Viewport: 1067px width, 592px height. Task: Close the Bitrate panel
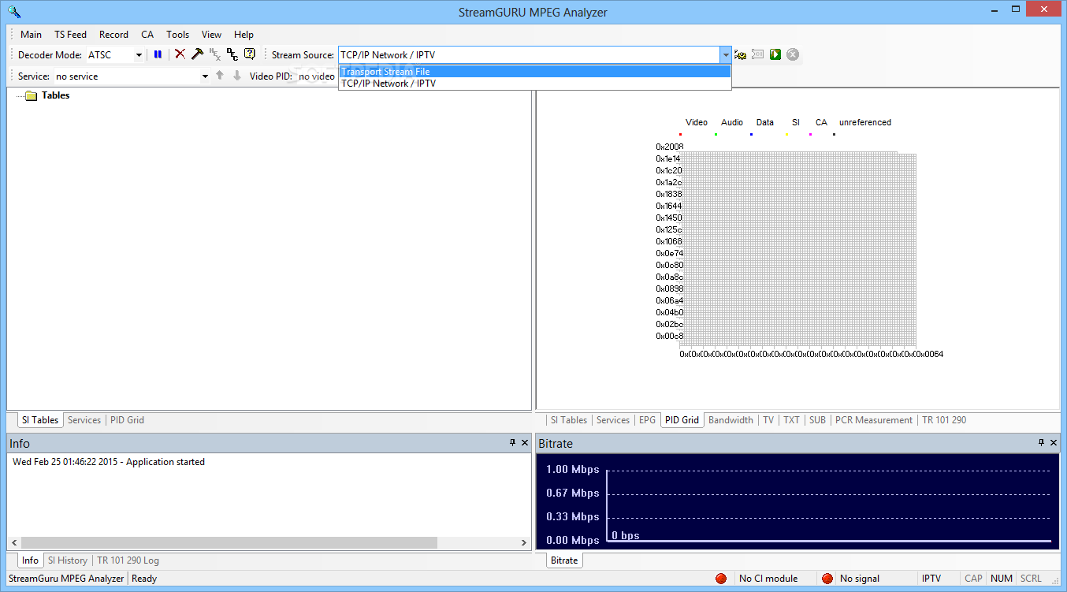click(1054, 443)
